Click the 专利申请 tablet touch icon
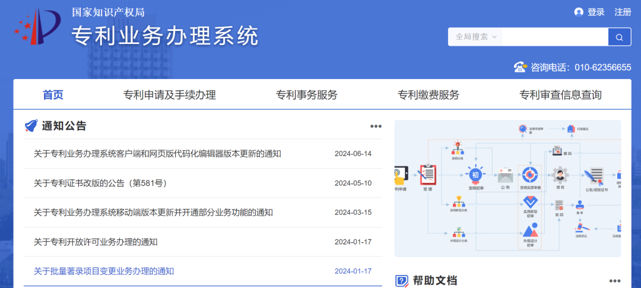Image resolution: width=641 pixels, height=288 pixels. coord(400,176)
